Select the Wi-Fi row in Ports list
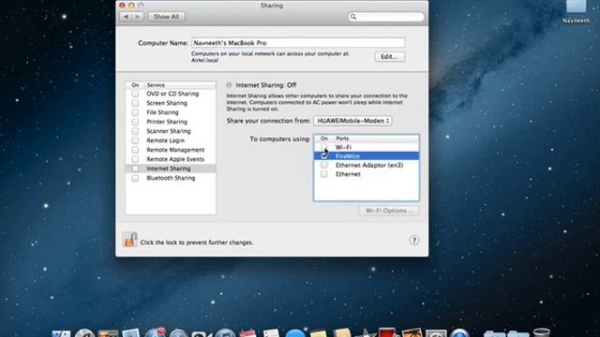The width and height of the screenshot is (600, 337). (367, 148)
